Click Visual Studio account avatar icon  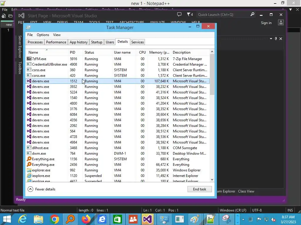point(281,23)
